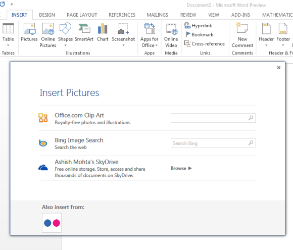Open the Header dropdown arrow
Viewport: 293px width, 250px height.
point(266,45)
